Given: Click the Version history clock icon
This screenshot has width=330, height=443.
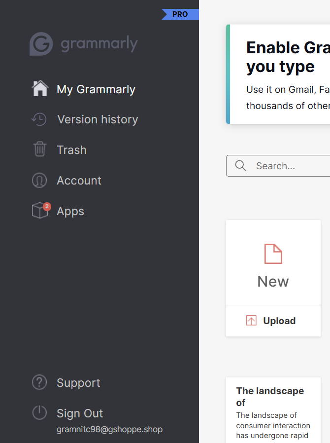Looking at the screenshot, I should [39, 119].
